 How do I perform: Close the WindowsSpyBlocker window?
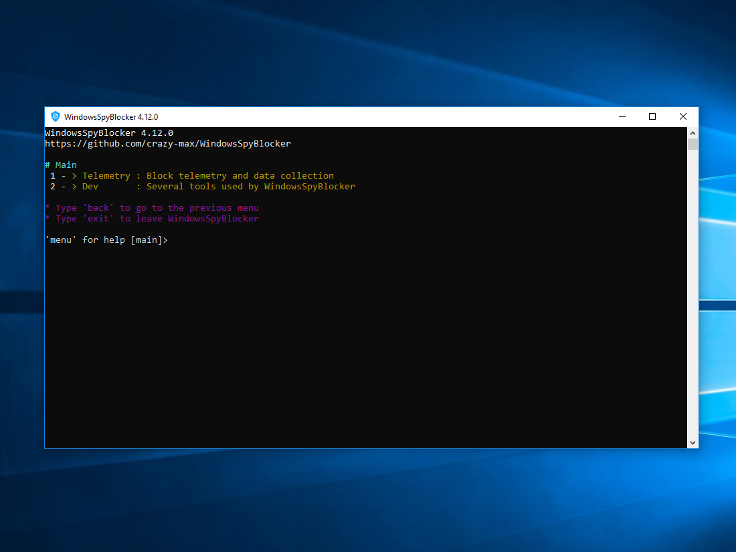pos(683,116)
